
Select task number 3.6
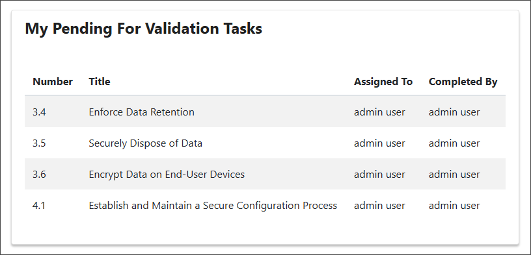coord(39,175)
